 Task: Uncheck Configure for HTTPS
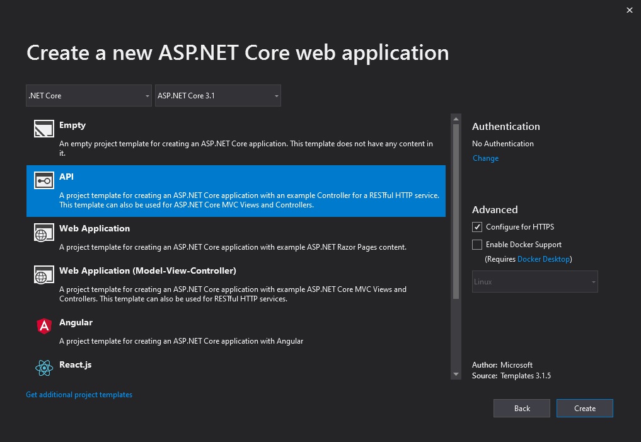pos(477,227)
